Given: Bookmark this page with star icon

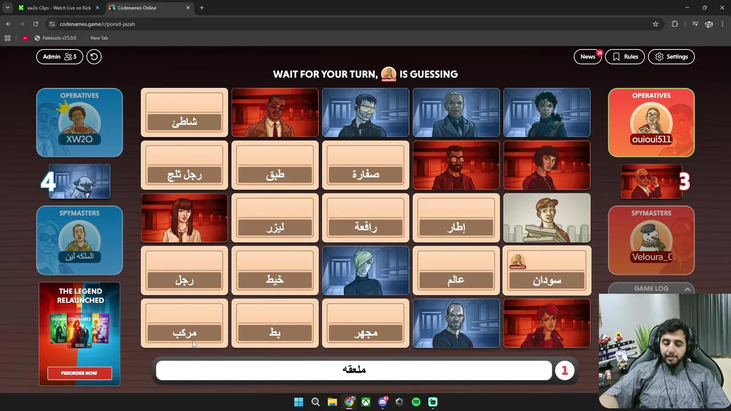Looking at the screenshot, I should pyautogui.click(x=656, y=24).
